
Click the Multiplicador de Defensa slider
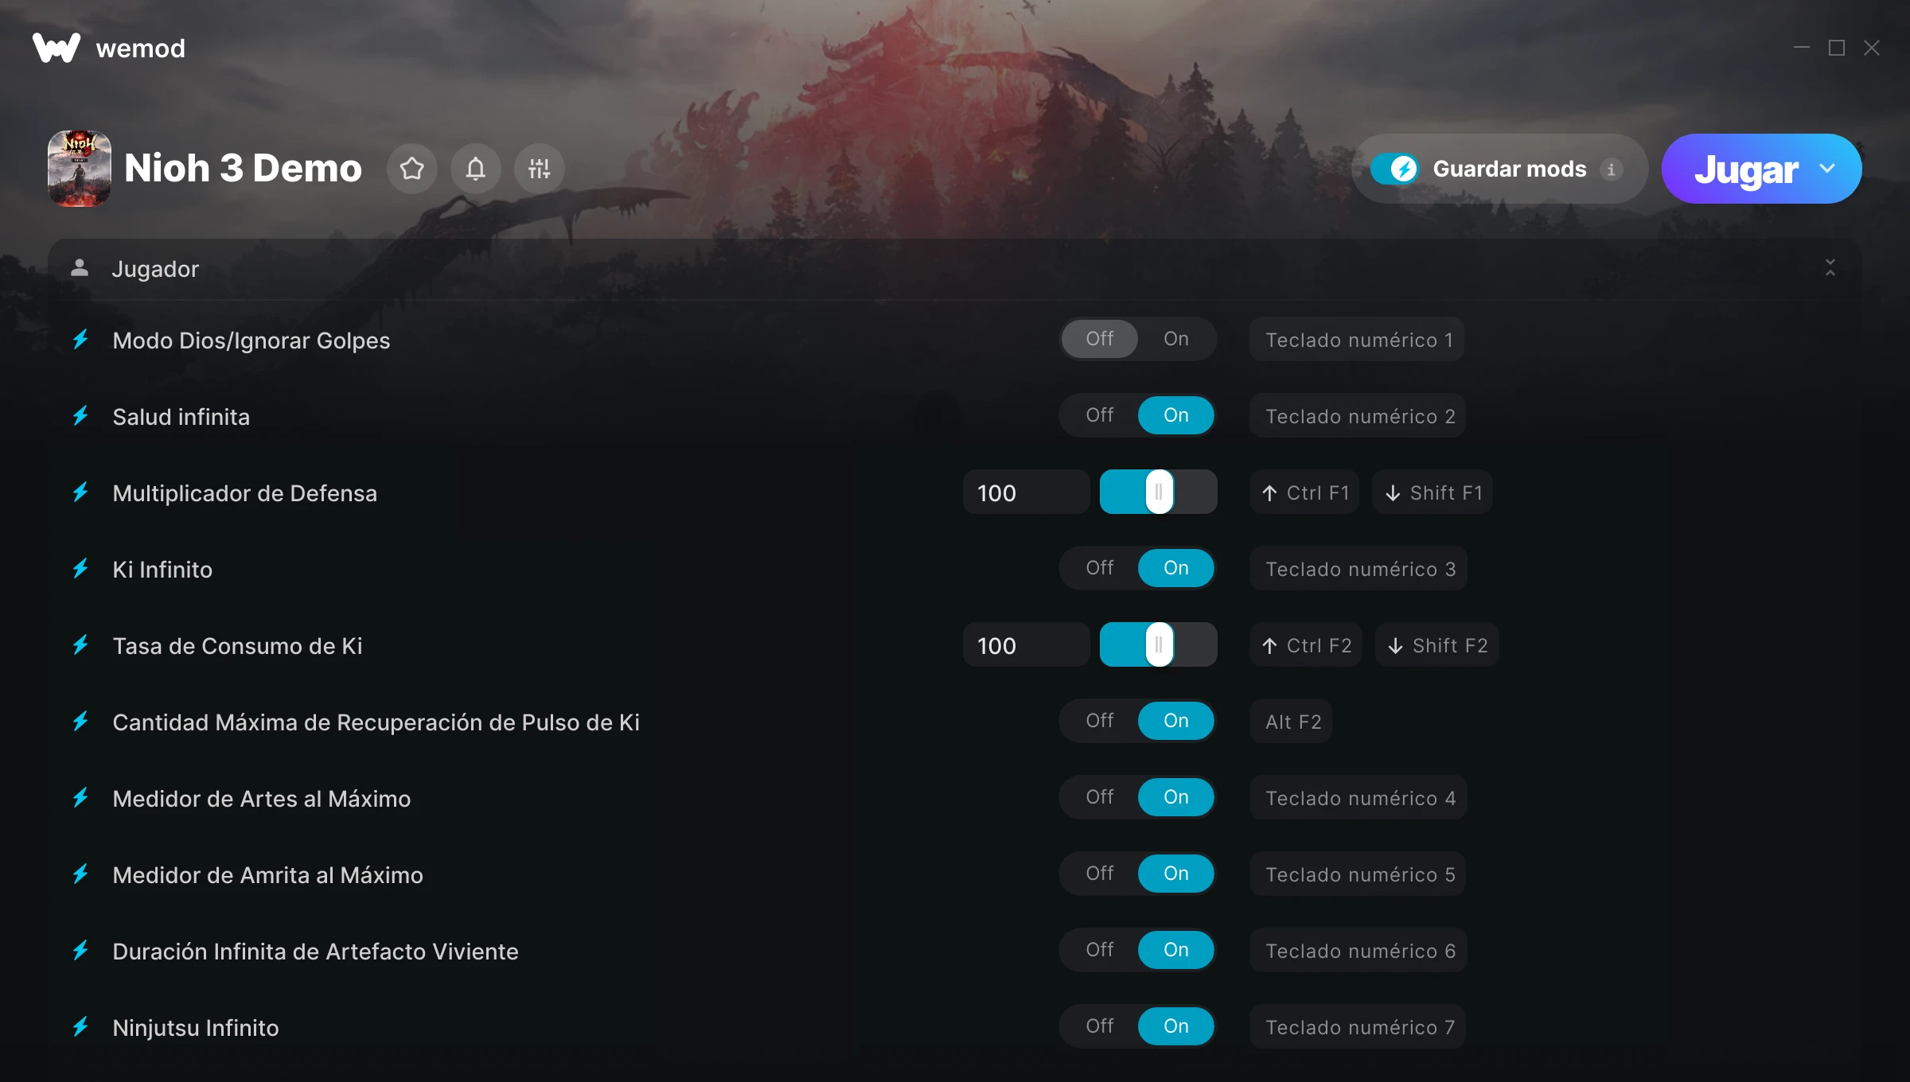pyautogui.click(x=1158, y=492)
